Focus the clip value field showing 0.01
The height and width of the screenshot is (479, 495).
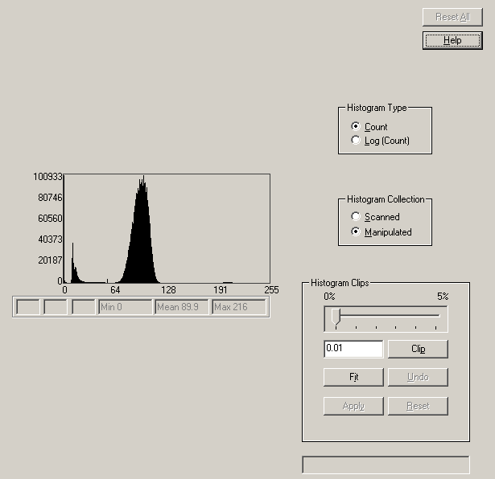[x=353, y=349]
